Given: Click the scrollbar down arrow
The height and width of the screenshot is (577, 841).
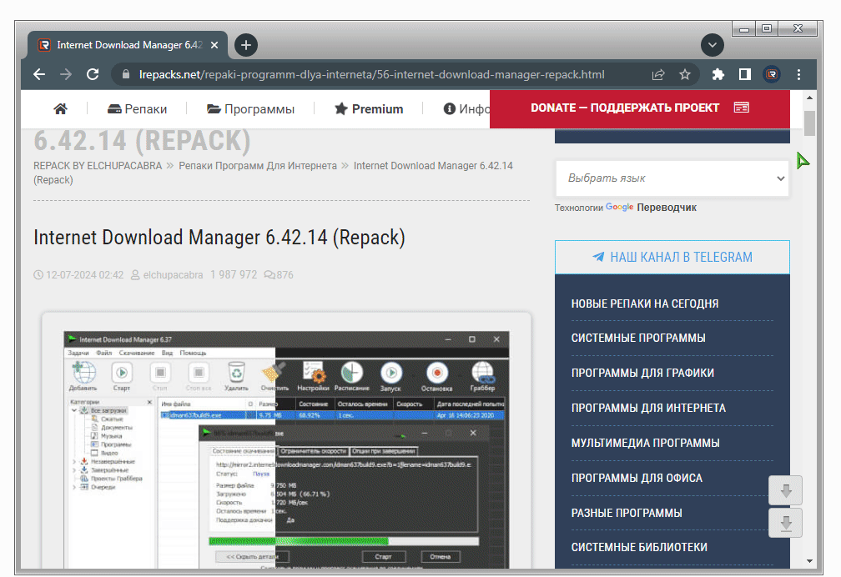Looking at the screenshot, I should tap(809, 561).
